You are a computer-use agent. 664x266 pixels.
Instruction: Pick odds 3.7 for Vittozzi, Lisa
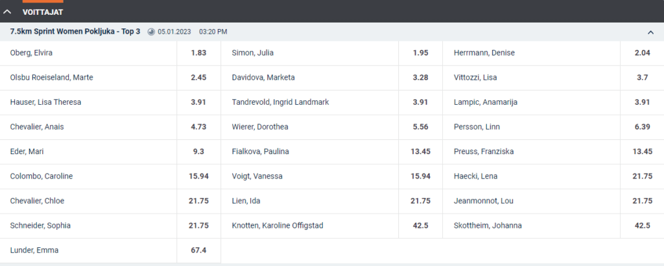click(x=643, y=78)
